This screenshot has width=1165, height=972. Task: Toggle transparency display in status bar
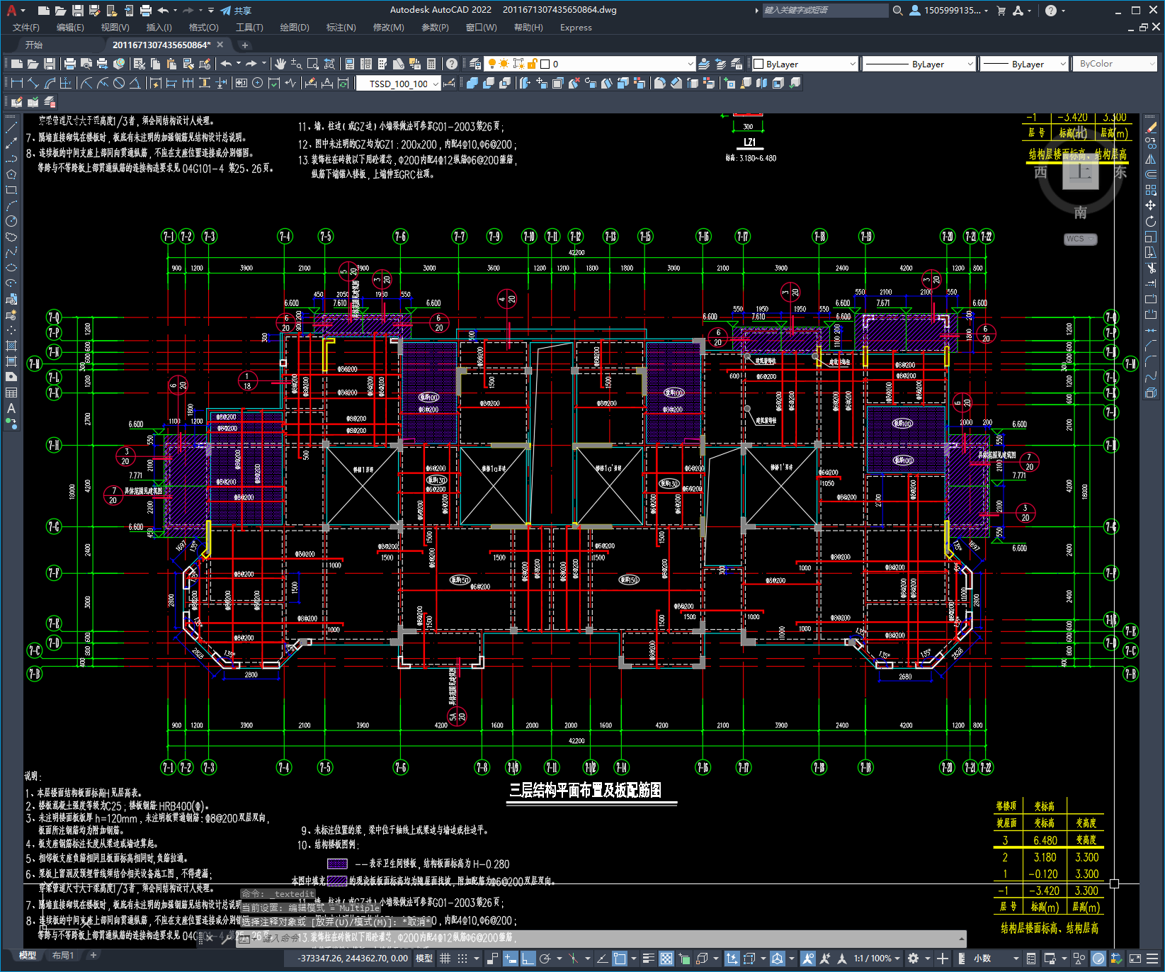click(x=666, y=959)
